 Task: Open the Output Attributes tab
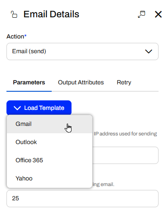pos(81,83)
